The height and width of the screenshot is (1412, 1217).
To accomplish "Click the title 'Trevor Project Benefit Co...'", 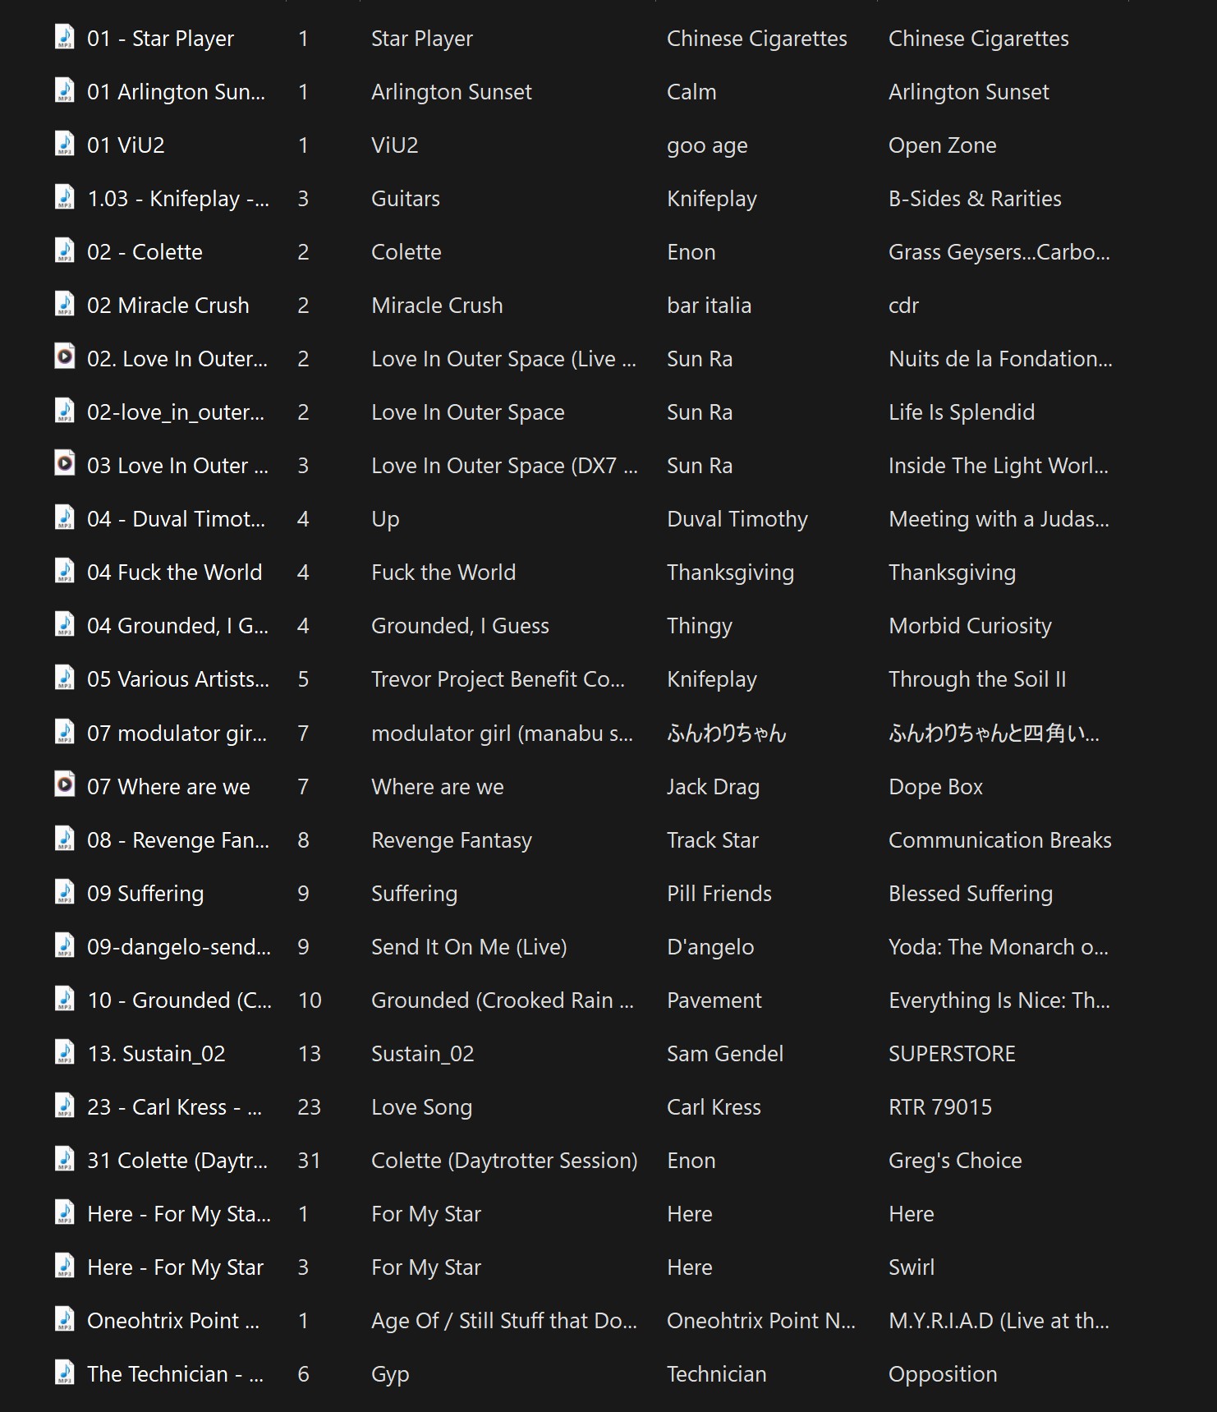I will pos(498,679).
